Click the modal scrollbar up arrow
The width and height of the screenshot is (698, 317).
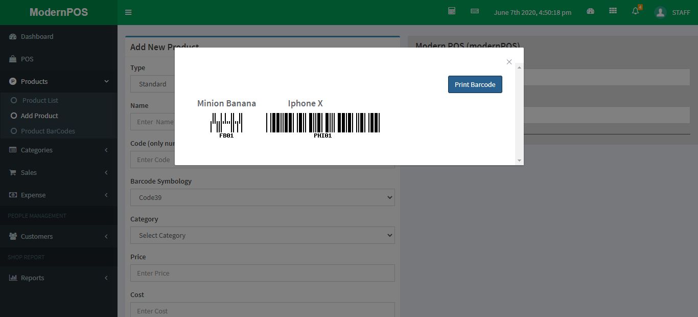tap(520, 67)
